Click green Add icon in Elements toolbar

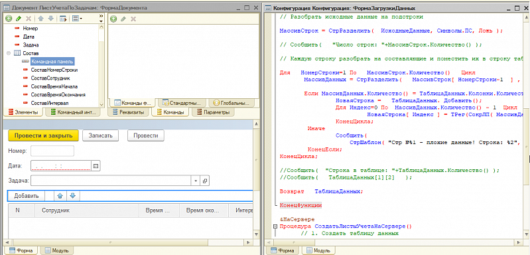(x=9, y=19)
